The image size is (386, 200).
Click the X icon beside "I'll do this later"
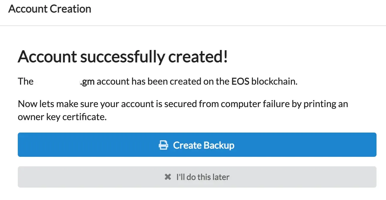[x=168, y=177]
